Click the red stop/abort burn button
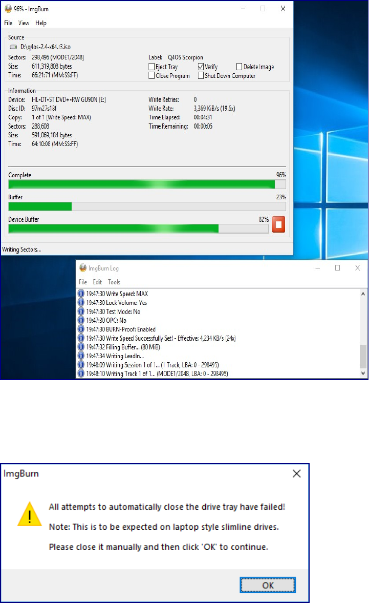Viewport: 369px width, 603px height. coord(278,224)
